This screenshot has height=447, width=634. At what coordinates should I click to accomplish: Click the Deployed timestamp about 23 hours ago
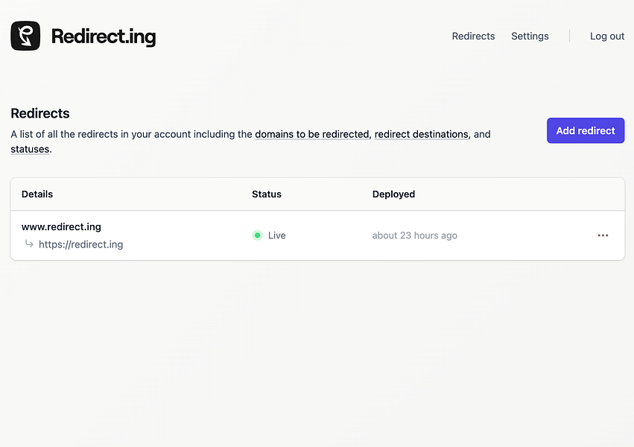tap(414, 235)
